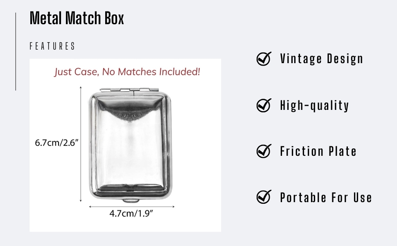Image resolution: width=397 pixels, height=246 pixels.
Task: Click the checkmark icon beside High-quality
Action: tap(264, 105)
